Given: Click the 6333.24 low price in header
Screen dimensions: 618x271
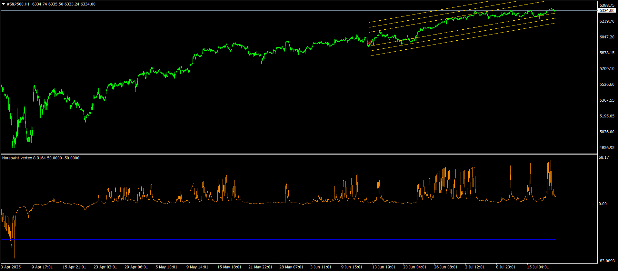Looking at the screenshot, I should click(72, 4).
